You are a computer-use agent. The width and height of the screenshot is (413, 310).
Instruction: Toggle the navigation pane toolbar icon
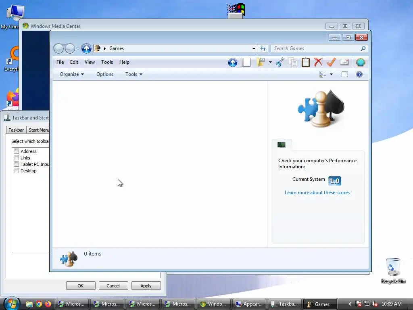pyautogui.click(x=246, y=63)
